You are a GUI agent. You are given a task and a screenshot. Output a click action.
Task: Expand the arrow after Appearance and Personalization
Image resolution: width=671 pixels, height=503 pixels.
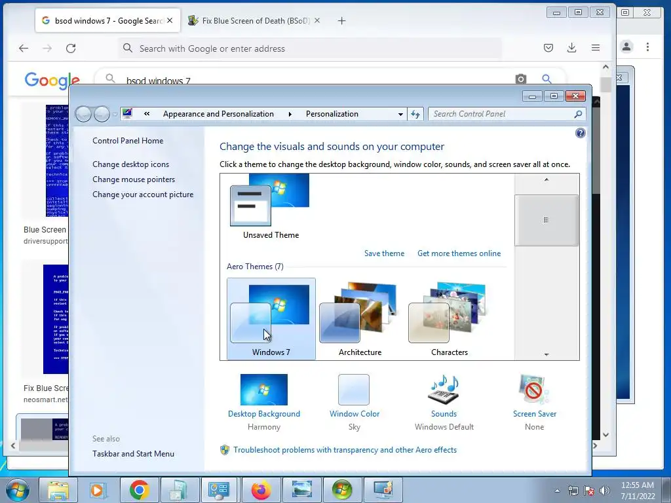290,114
